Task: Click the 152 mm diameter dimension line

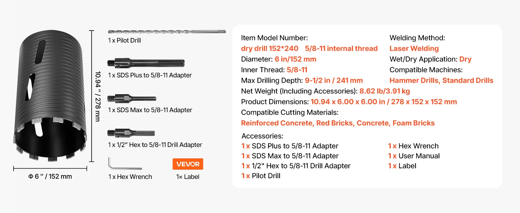Action: pyautogui.click(x=50, y=168)
